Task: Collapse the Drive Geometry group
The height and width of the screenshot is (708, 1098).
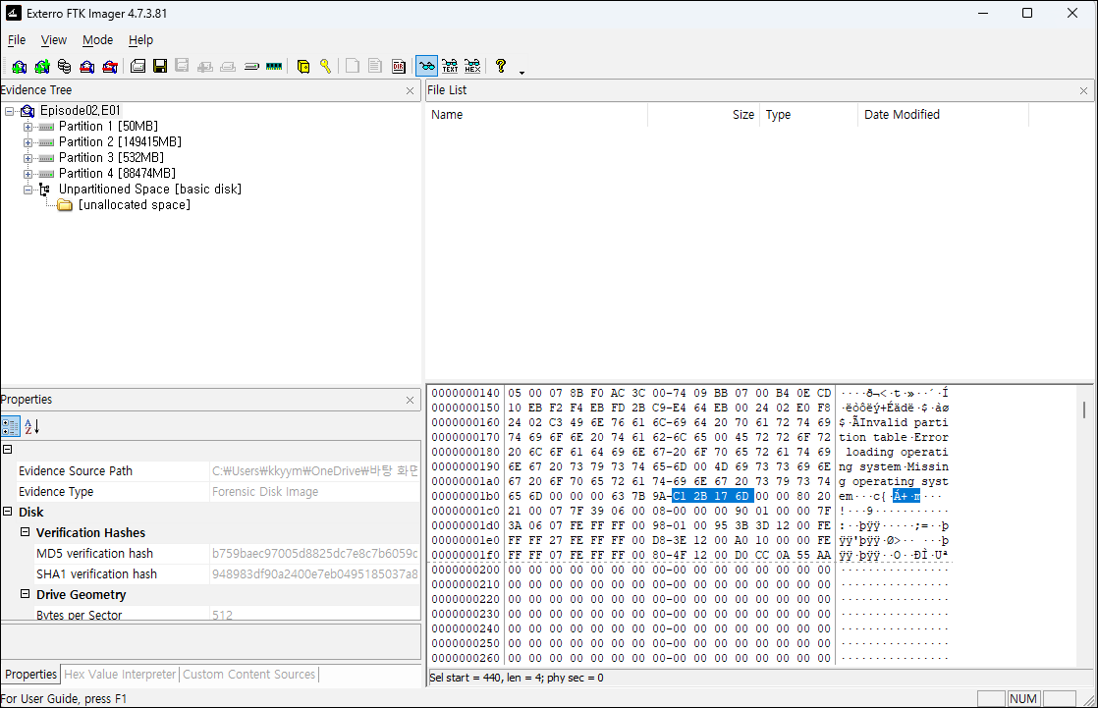Action: pos(26,594)
